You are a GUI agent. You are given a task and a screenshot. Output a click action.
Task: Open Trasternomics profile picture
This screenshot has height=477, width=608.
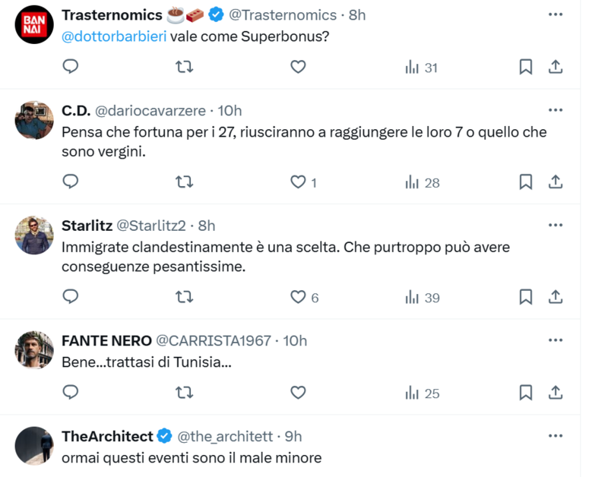34,28
